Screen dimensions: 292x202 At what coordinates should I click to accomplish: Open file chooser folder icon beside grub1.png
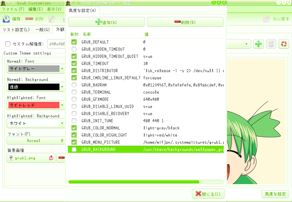pos(51,158)
